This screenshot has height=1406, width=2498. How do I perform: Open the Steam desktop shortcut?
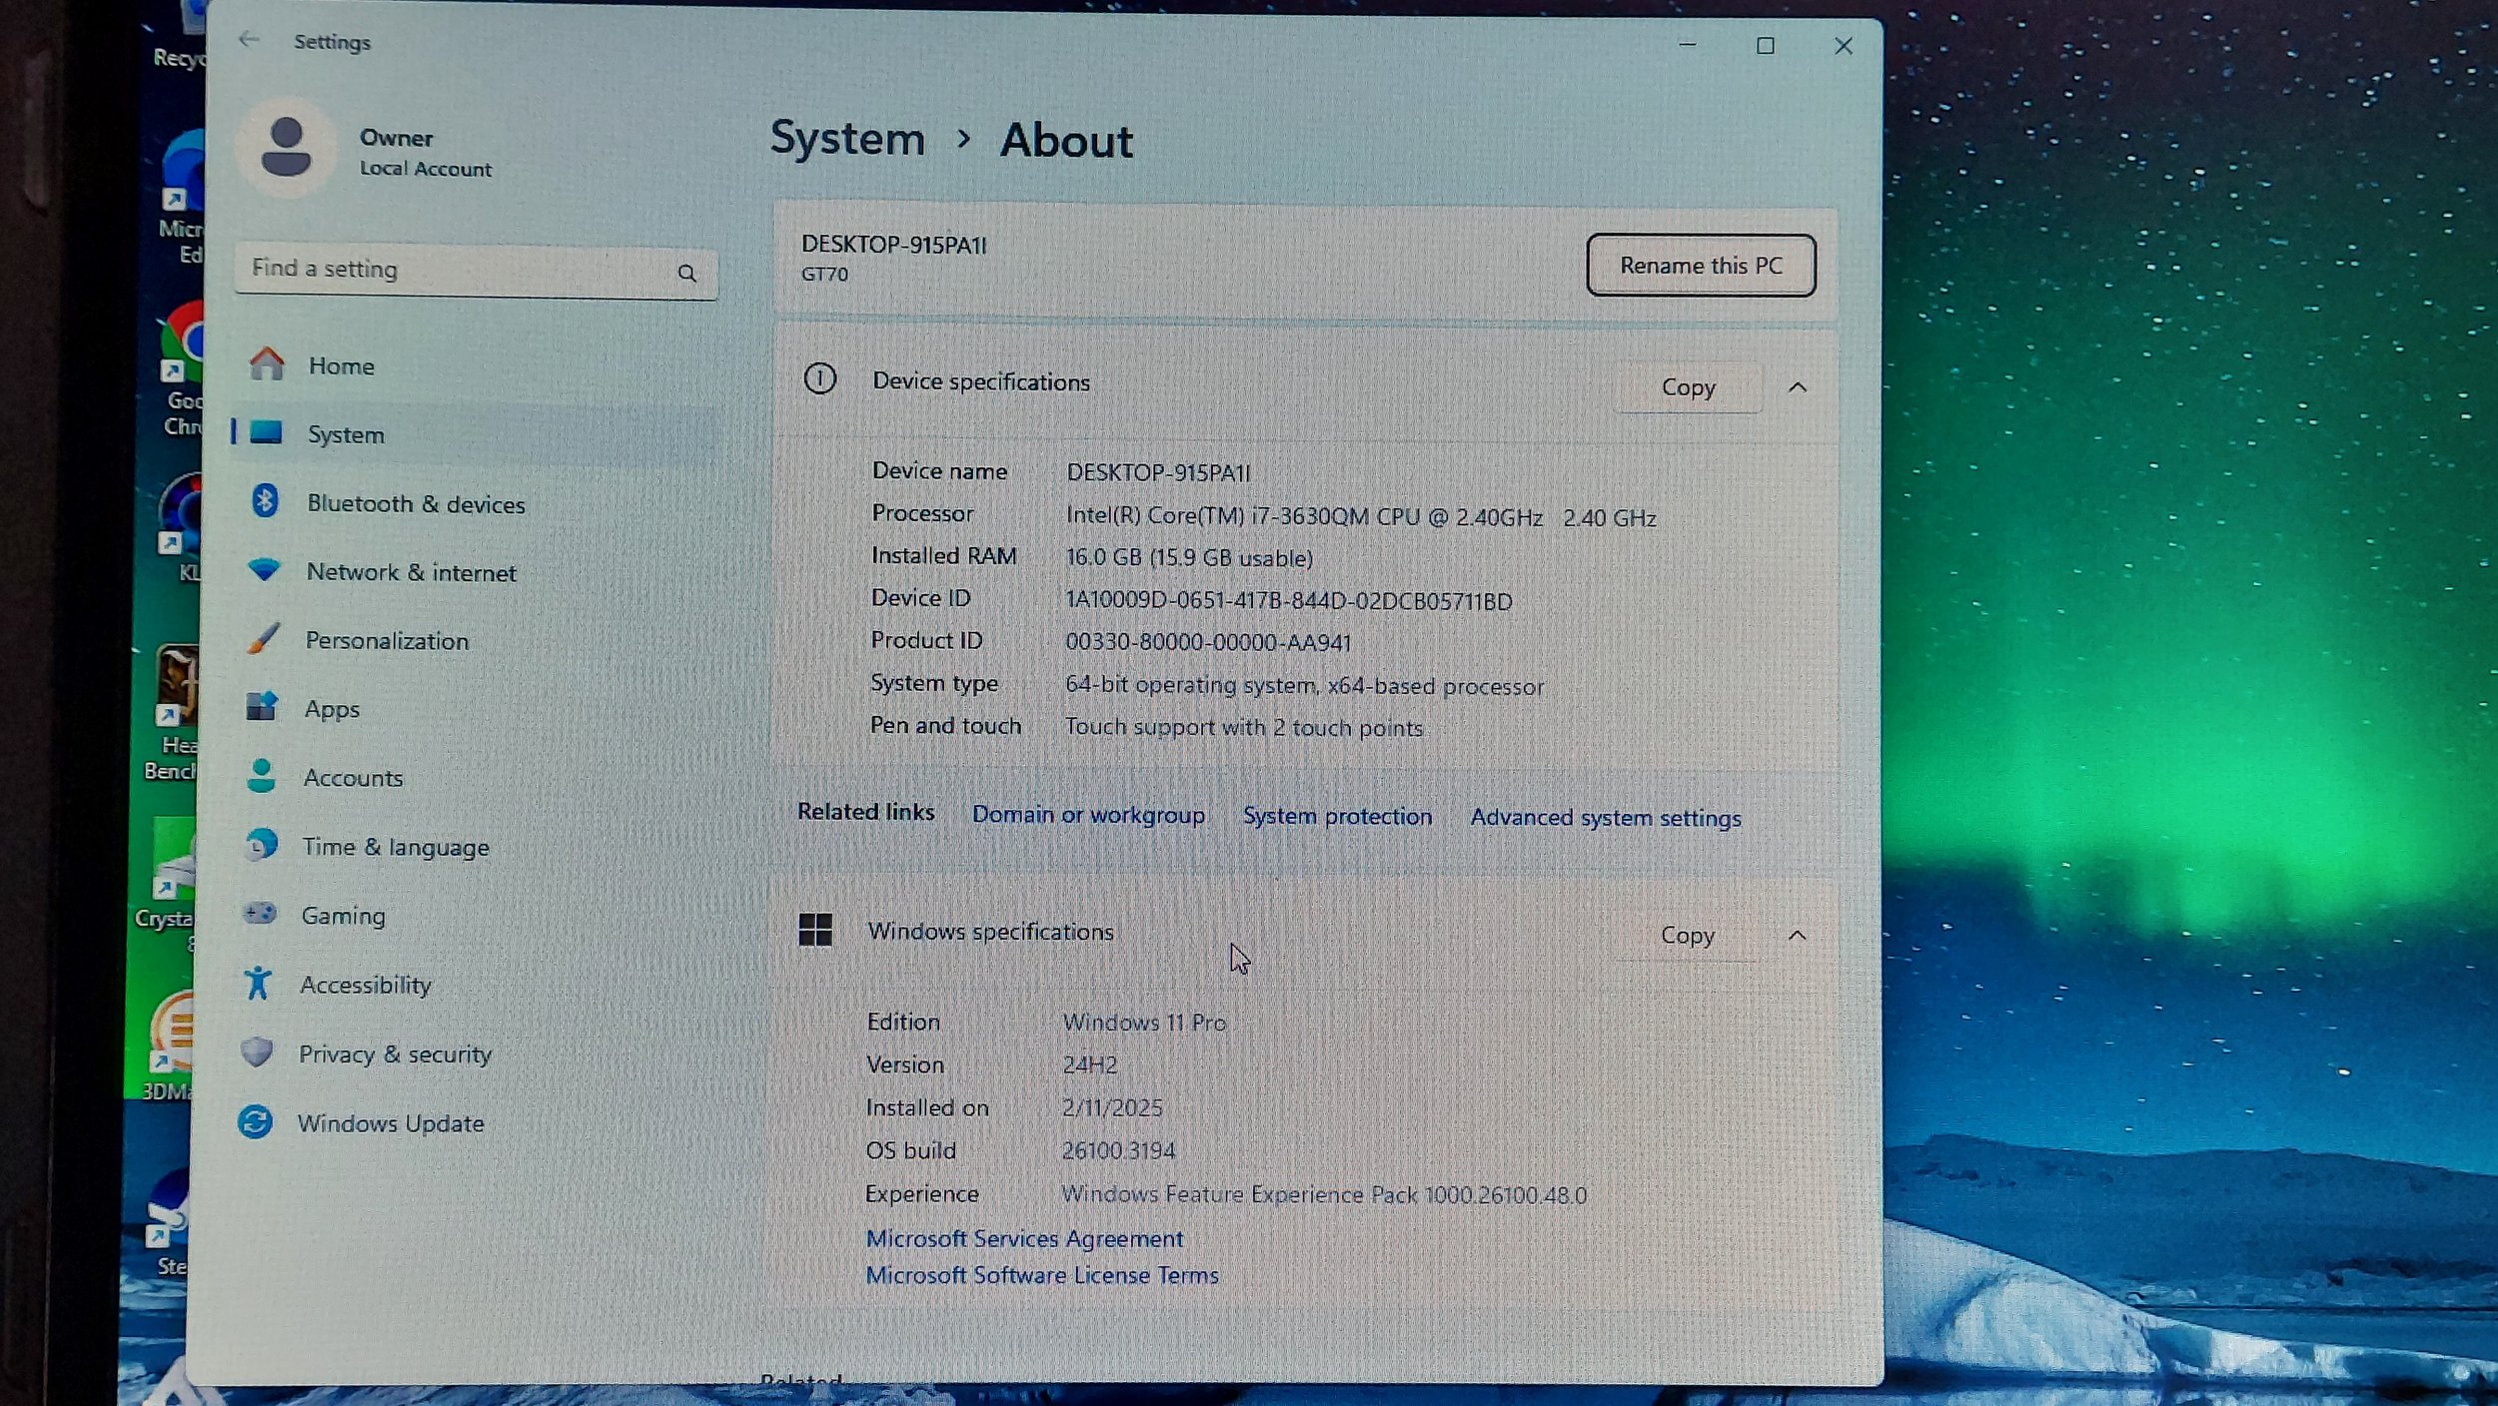(168, 1223)
